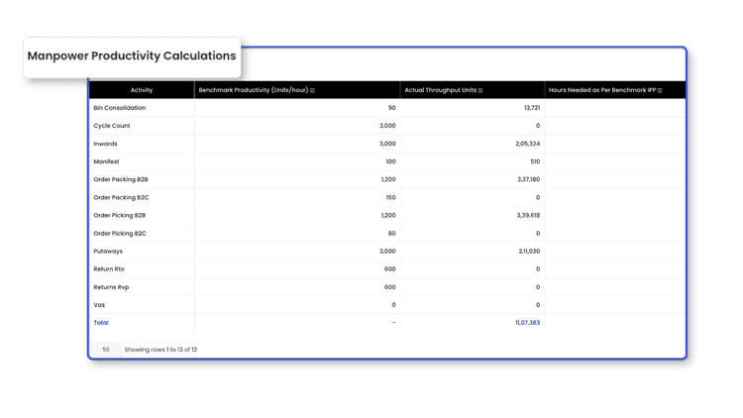Click the page size box showing 50
The image size is (743, 418).
(x=105, y=349)
